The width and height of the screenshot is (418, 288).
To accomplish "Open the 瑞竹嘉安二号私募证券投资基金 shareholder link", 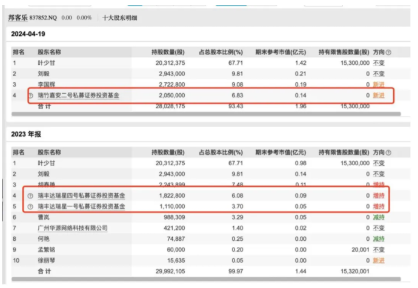I will coord(78,95).
